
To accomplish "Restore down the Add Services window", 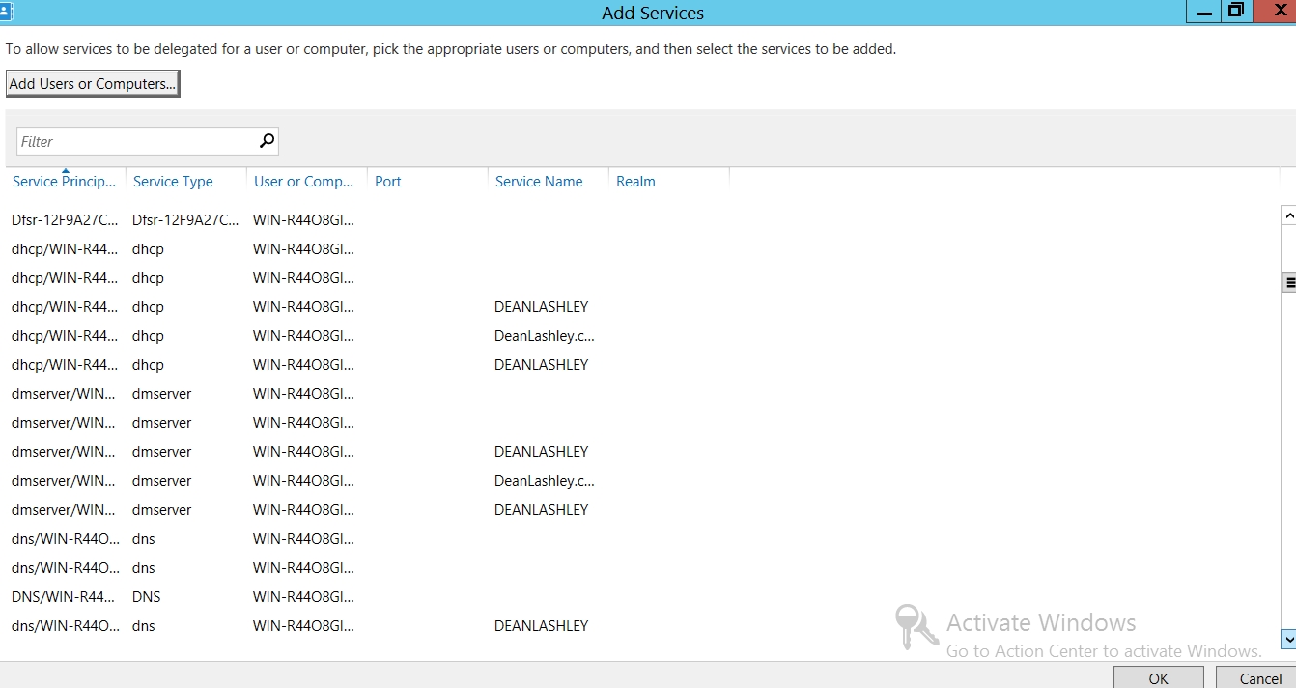I will click(x=1235, y=11).
